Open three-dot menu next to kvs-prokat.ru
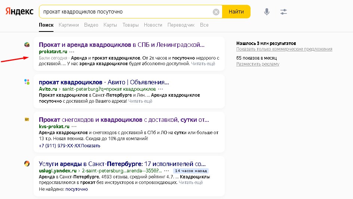This screenshot has width=353, height=199. (x=74, y=127)
